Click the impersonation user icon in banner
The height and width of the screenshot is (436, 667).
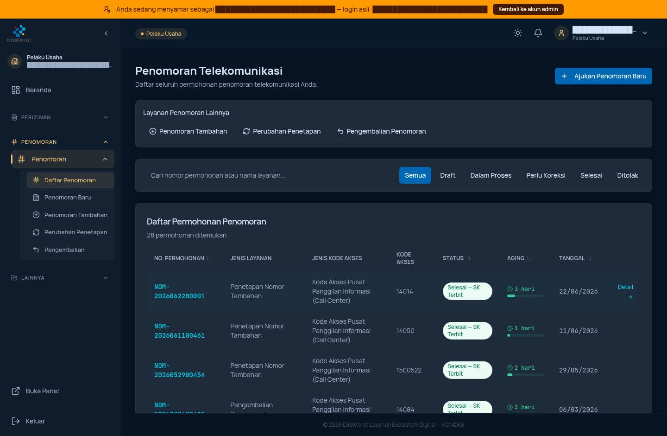tap(107, 9)
